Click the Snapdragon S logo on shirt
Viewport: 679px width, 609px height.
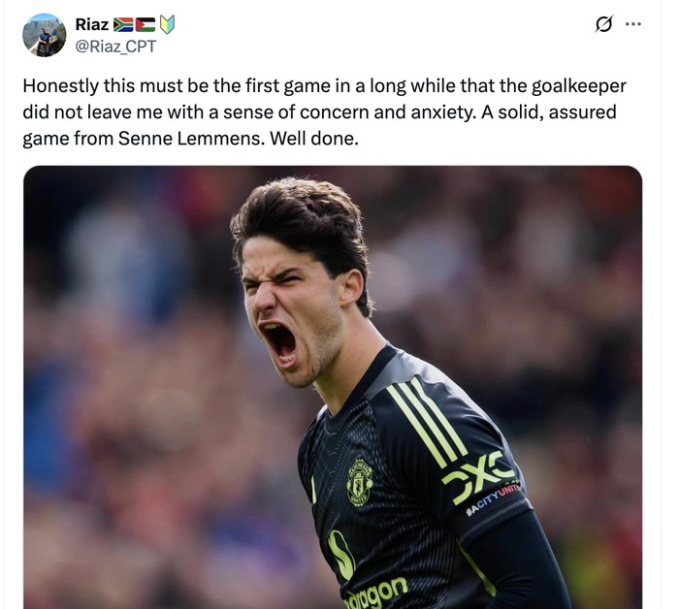point(340,554)
